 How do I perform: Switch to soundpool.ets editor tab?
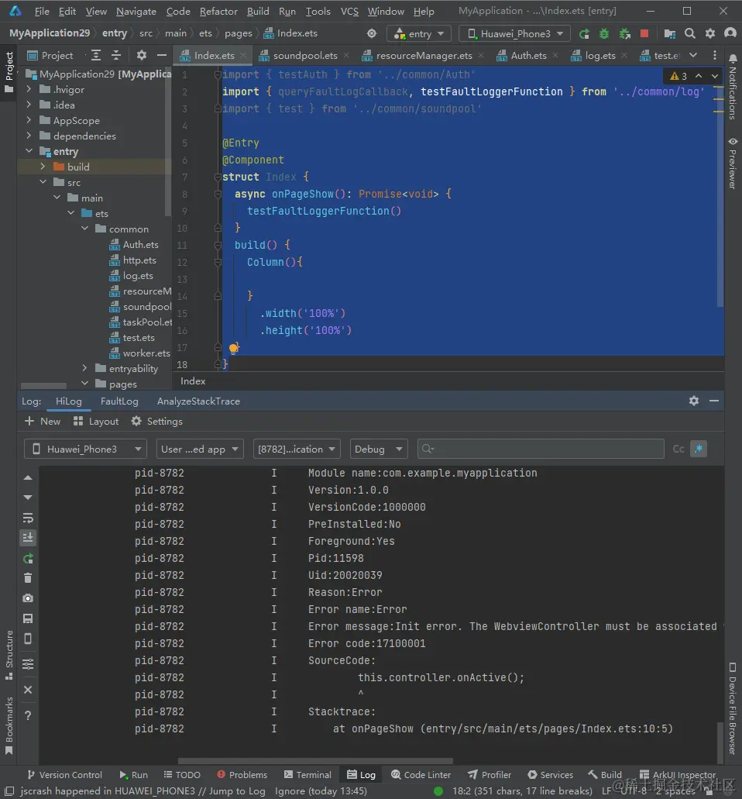click(x=304, y=56)
